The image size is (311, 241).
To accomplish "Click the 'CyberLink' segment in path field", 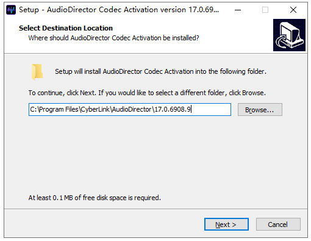I will [x=95, y=109].
